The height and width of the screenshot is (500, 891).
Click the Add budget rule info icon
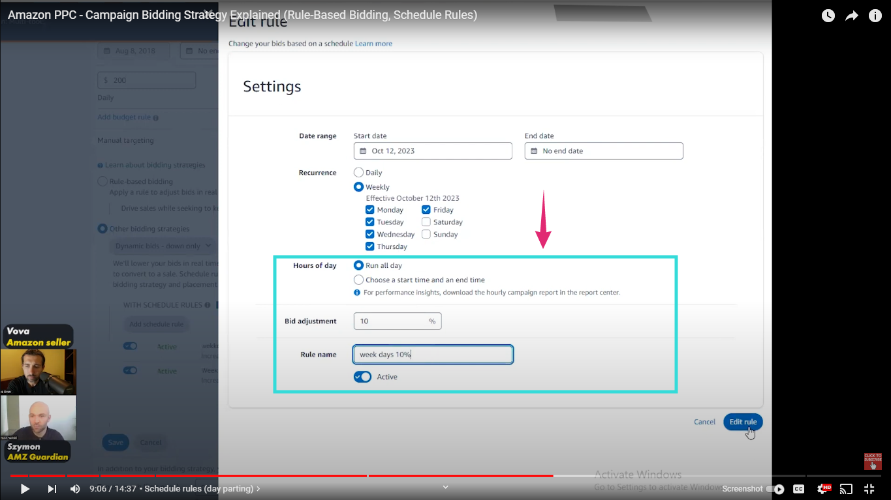(x=156, y=118)
